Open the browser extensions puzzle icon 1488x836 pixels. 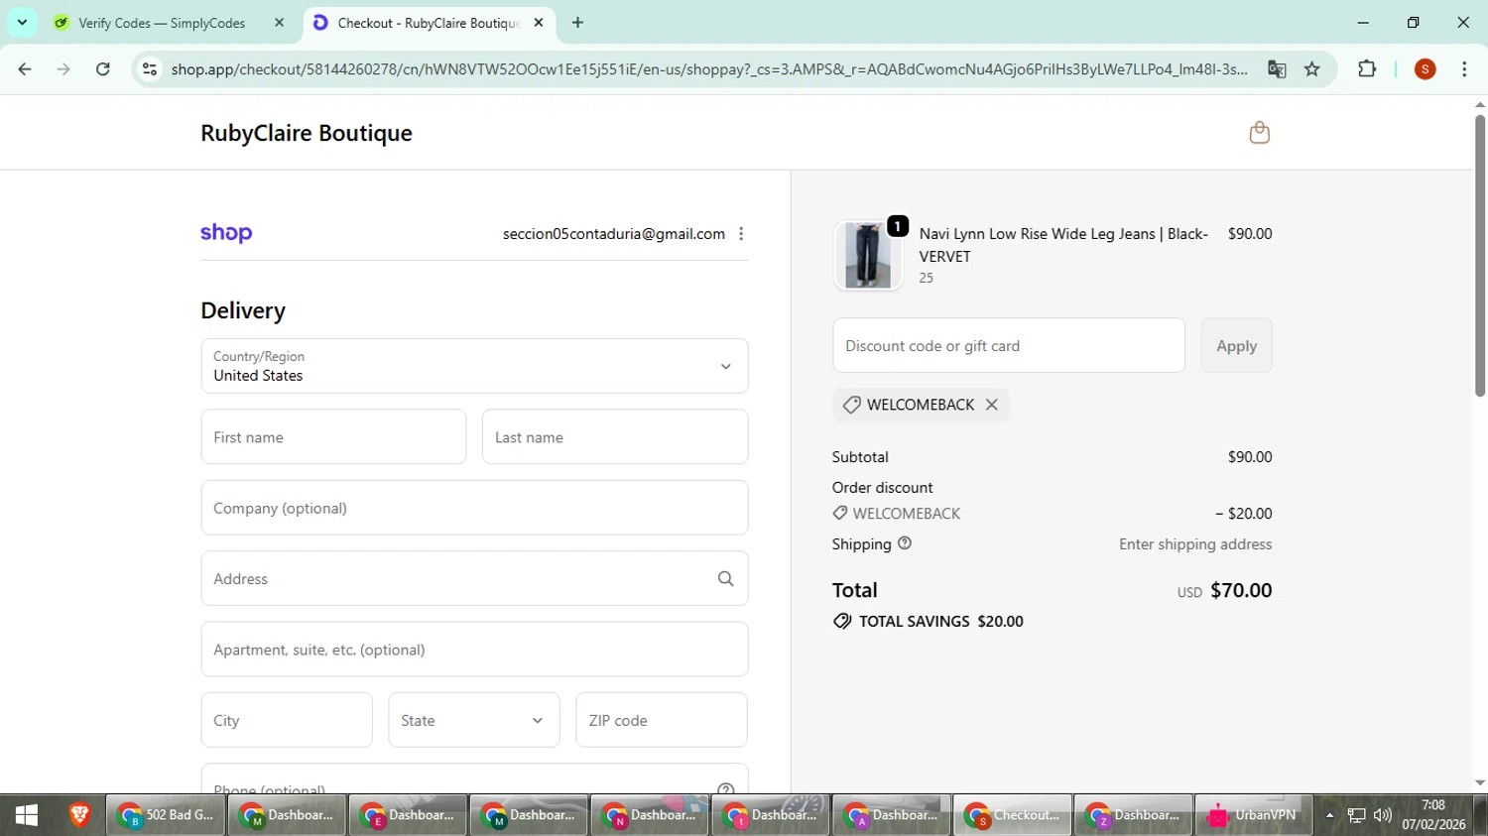[1367, 68]
